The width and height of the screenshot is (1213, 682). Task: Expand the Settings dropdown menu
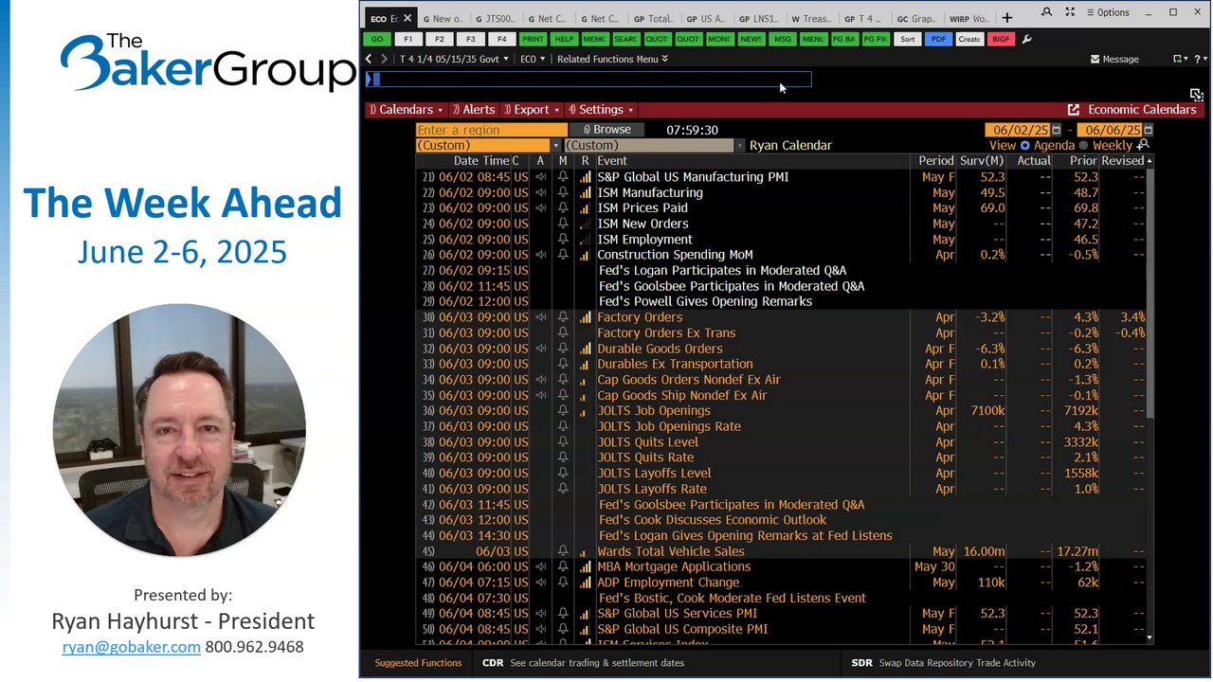click(601, 110)
